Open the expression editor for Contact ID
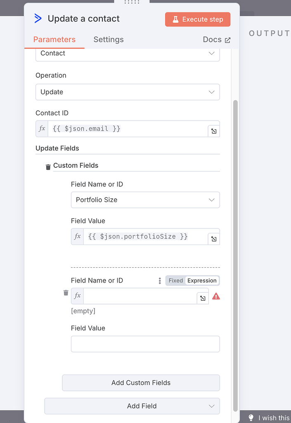 (x=213, y=131)
